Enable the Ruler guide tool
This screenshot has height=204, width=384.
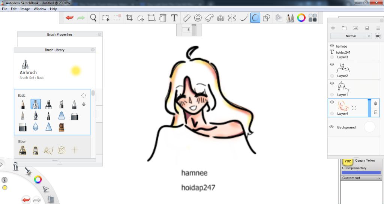pos(187,18)
